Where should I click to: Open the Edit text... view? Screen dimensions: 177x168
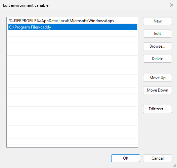(x=158, y=109)
